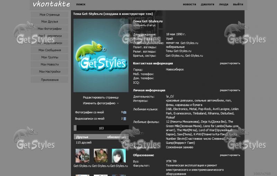Open the video icon next to count 2
This screenshot has width=277, height=176.
pyautogui.click(x=125, y=119)
